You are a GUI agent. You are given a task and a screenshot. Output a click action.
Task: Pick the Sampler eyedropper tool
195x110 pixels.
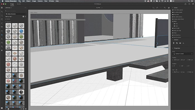[x=2, y=27]
